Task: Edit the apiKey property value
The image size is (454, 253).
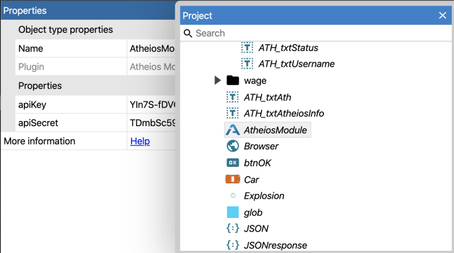Action: point(152,105)
